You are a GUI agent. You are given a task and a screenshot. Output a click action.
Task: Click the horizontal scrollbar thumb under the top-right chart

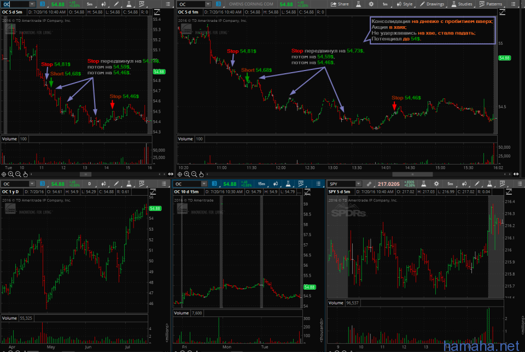click(x=412, y=174)
